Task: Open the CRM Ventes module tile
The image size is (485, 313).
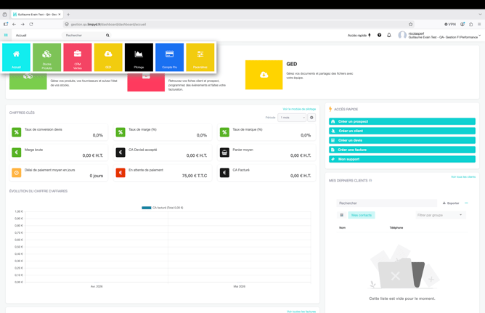Action: pos(78,57)
